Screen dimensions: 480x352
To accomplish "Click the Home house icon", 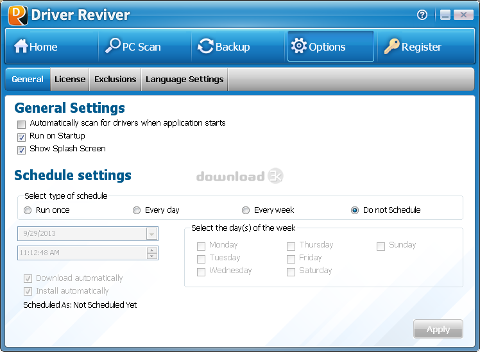I will tap(21, 46).
